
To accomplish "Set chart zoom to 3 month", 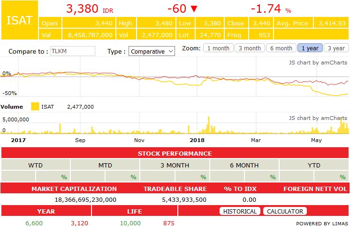I will point(250,48).
